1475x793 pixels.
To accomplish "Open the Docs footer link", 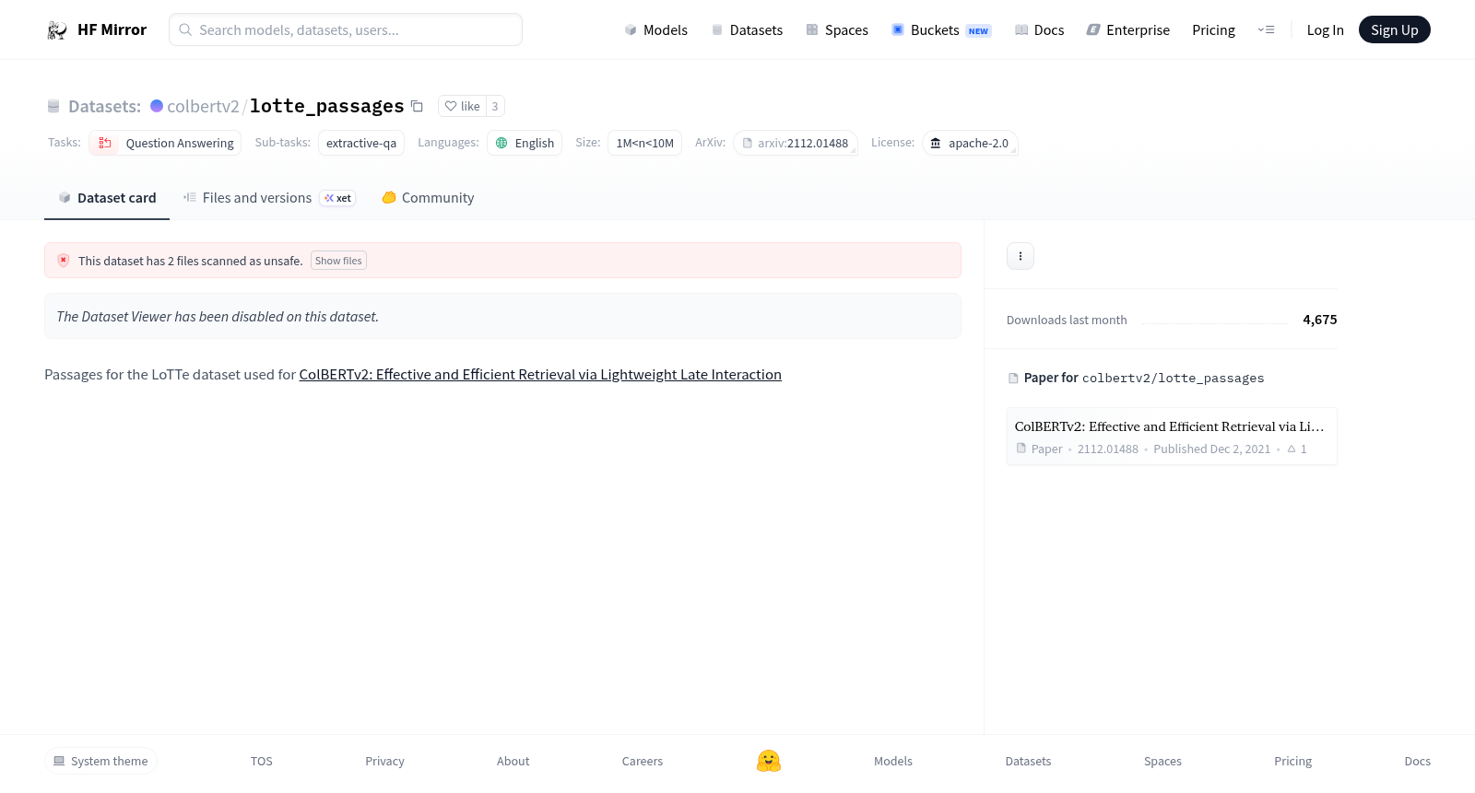I will tap(1417, 762).
